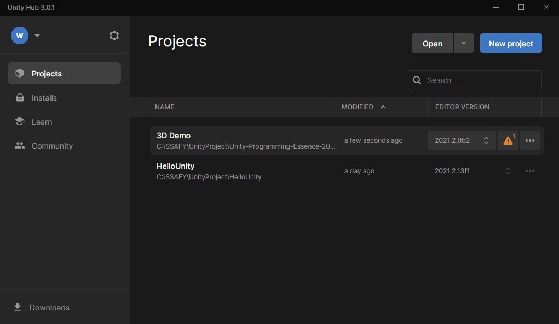Sort by EDITOR VERSION column
Image resolution: width=559 pixels, height=324 pixels.
click(463, 107)
